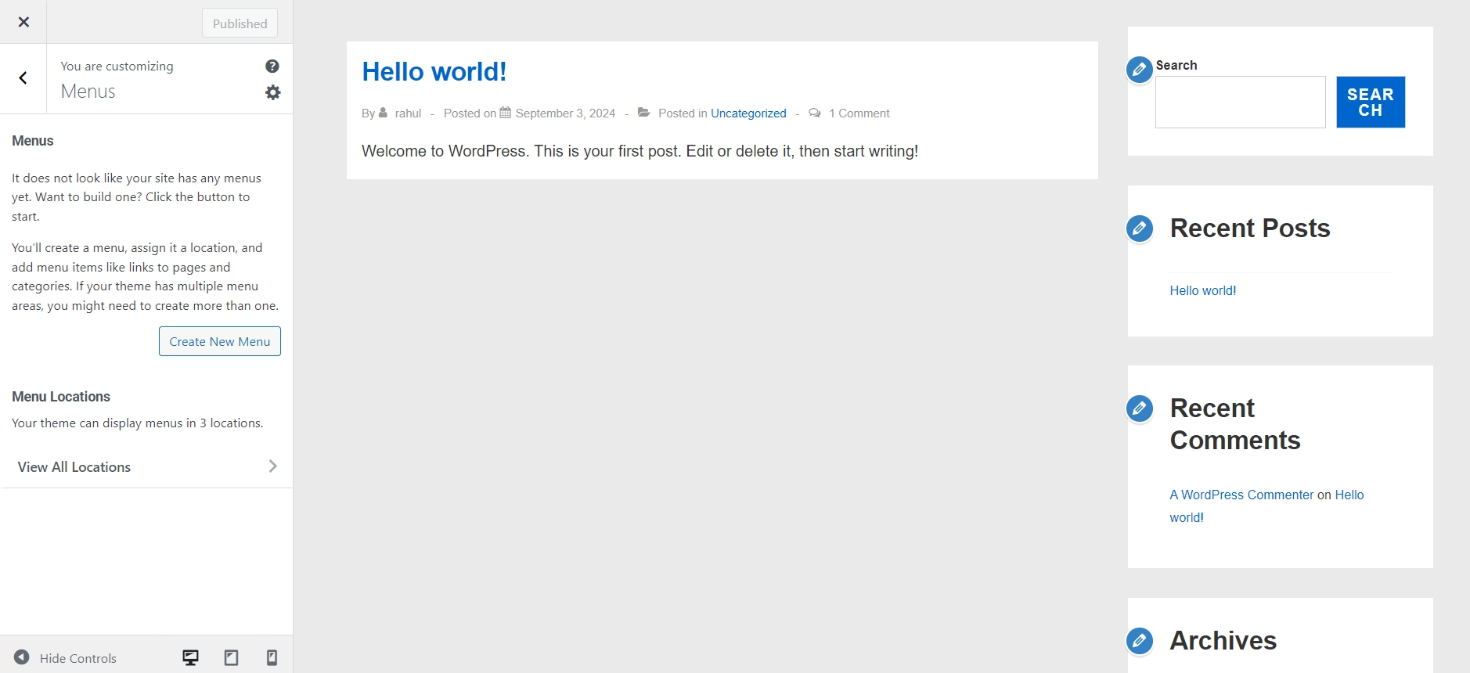Go back using the left chevron arrow
1470x673 pixels.
(x=23, y=78)
